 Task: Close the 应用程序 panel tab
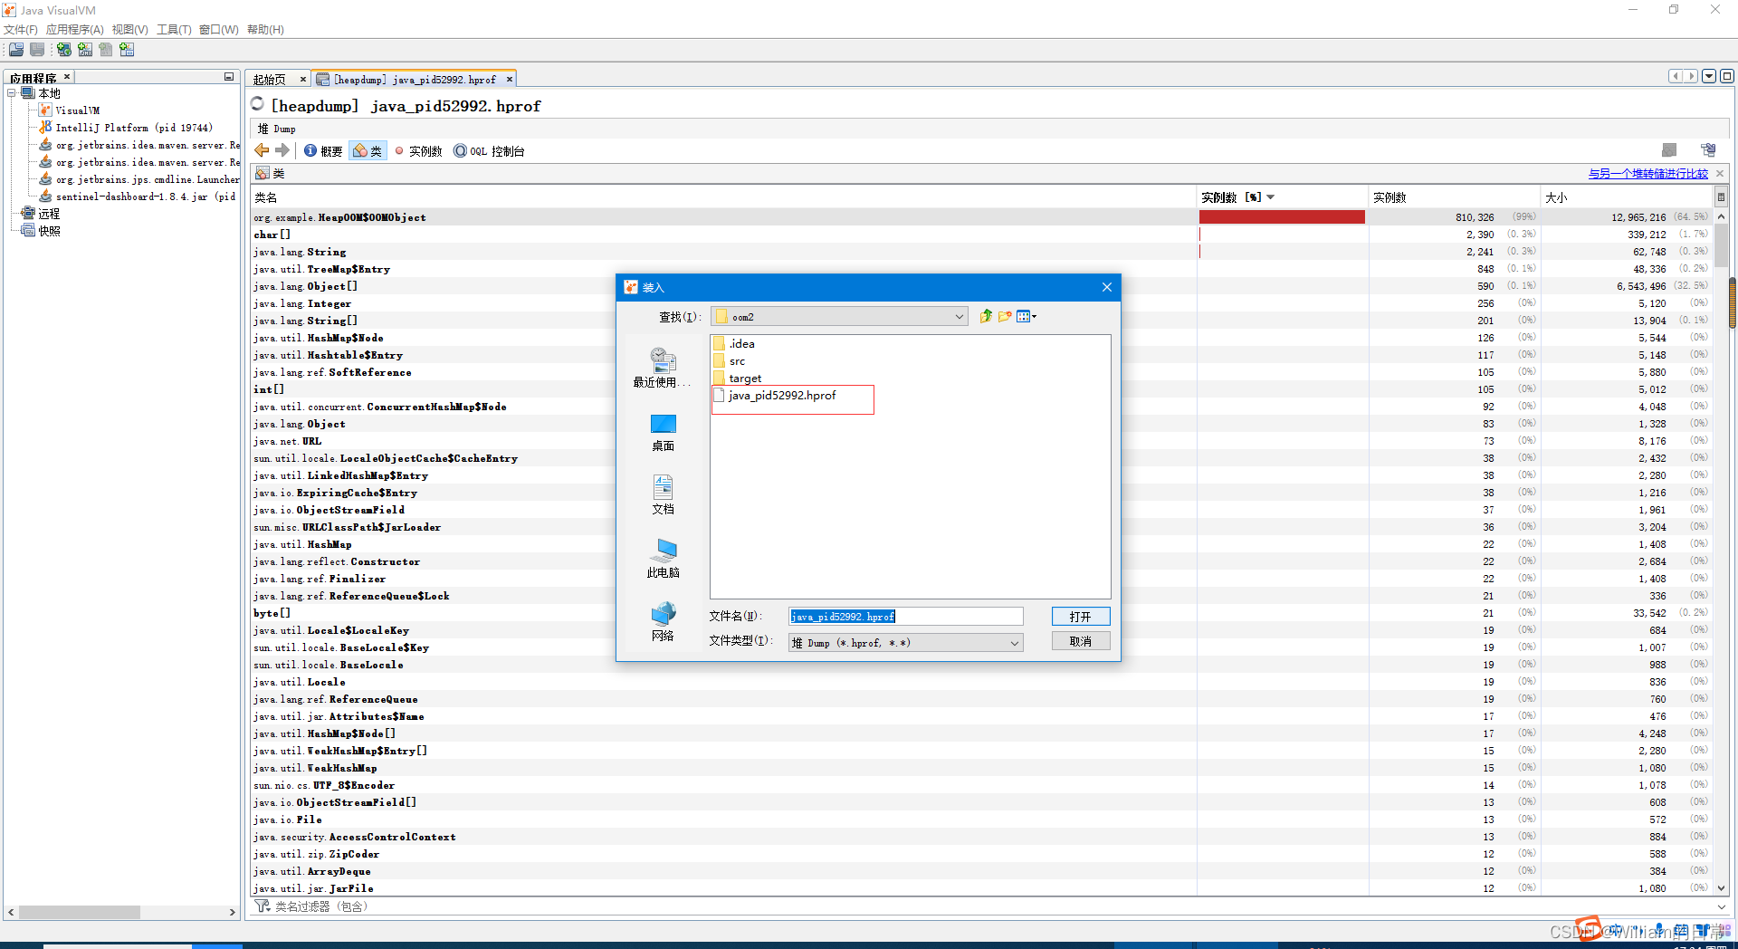click(x=67, y=77)
